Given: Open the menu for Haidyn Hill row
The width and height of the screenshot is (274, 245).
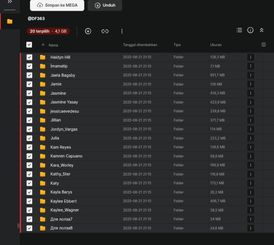Looking at the screenshot, I should click(251, 57).
